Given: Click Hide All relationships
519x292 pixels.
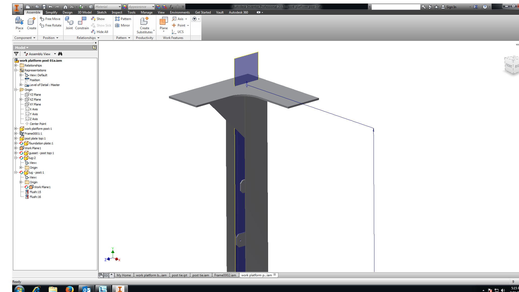Looking at the screenshot, I should [x=100, y=32].
